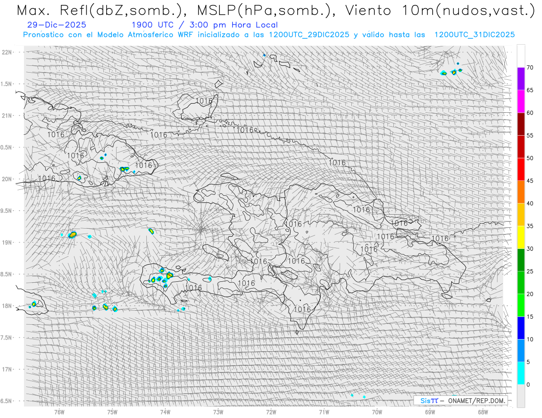The image size is (542, 418).
Task: Click the cyan 0-5 dBZ legend band
Action: [521, 373]
